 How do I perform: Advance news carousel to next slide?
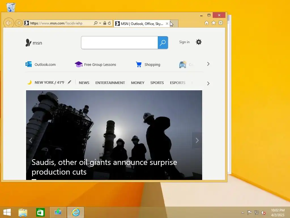pos(197,140)
